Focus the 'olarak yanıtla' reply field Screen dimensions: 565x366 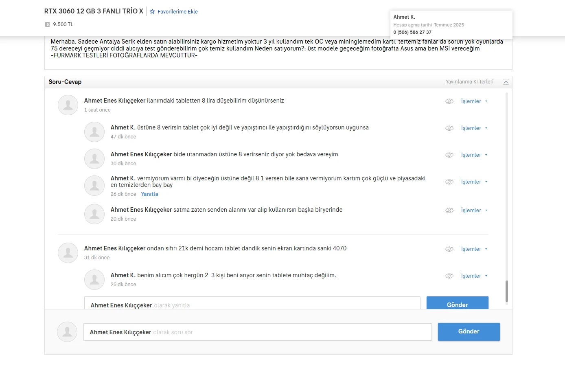click(x=252, y=303)
